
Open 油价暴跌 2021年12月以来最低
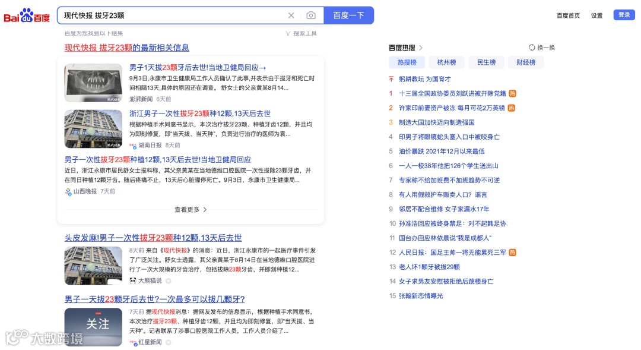pos(442,151)
